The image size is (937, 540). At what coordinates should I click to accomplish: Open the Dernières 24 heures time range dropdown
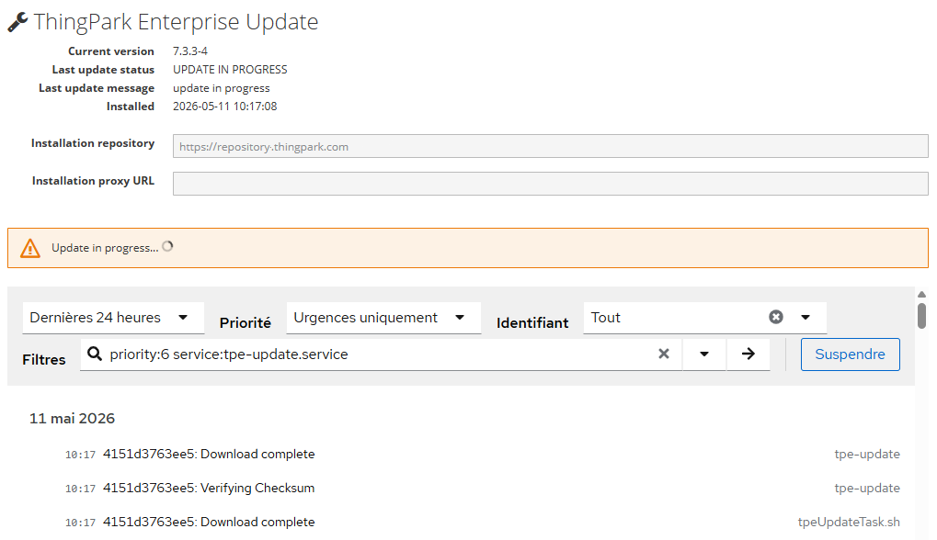(x=113, y=318)
